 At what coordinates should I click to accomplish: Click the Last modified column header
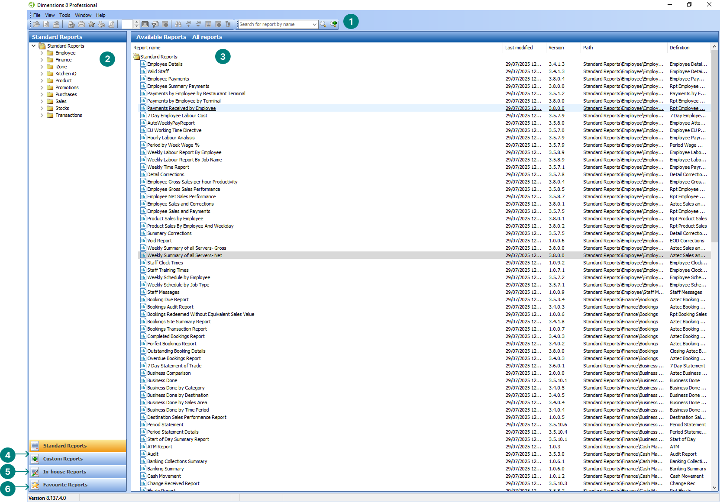(519, 48)
